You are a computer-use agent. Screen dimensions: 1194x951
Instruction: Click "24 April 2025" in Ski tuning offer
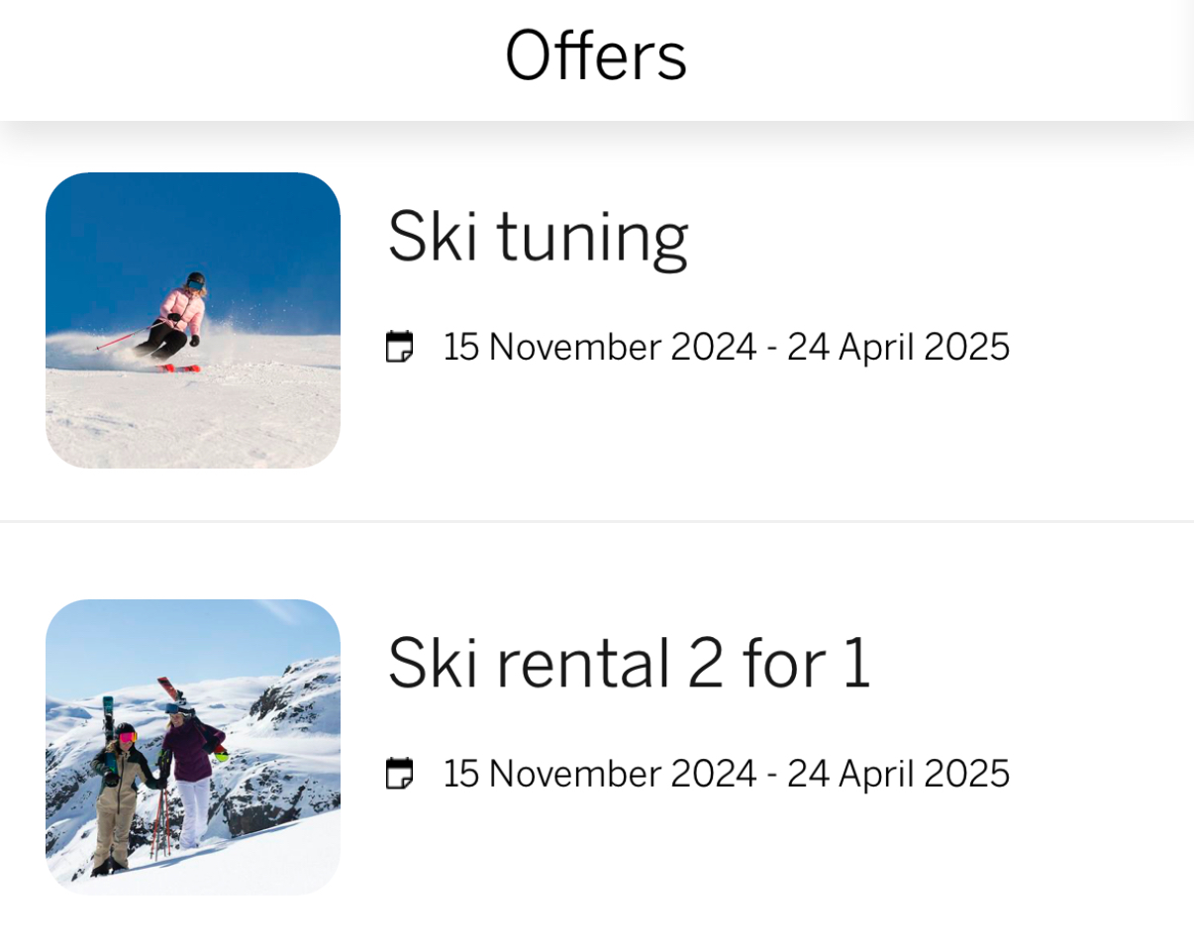point(898,348)
